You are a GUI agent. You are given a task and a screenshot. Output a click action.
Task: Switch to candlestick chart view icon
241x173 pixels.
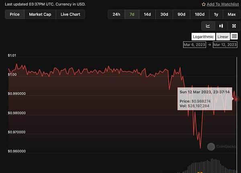(221, 26)
